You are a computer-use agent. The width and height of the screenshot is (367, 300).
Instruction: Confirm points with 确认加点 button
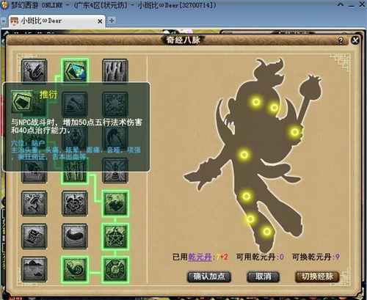209,277
